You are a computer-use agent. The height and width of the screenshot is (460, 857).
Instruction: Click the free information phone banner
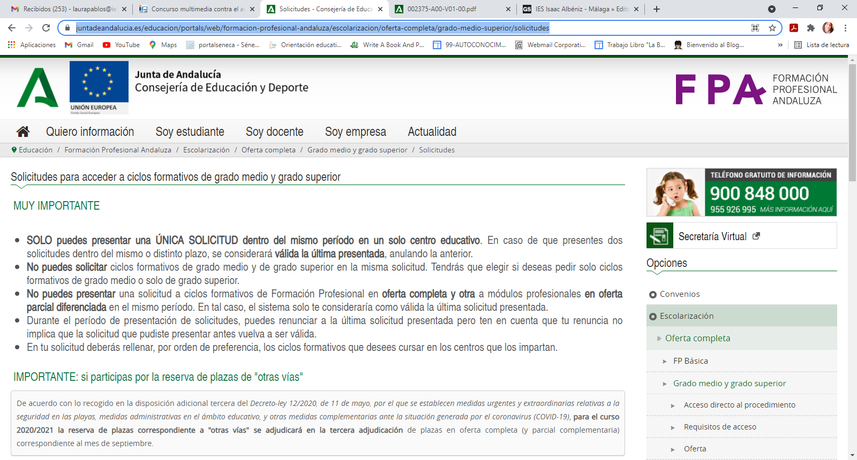click(741, 193)
